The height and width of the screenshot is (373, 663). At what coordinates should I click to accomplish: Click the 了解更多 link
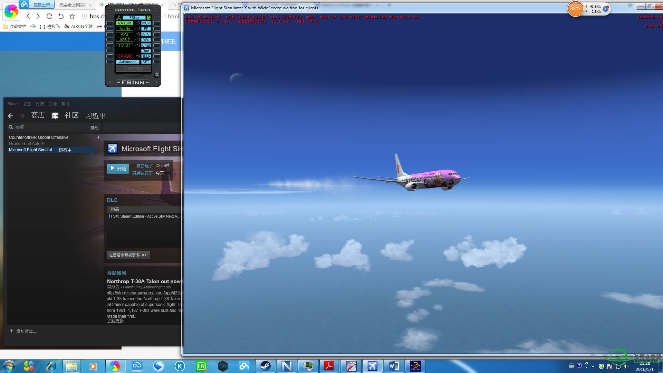tap(115, 321)
